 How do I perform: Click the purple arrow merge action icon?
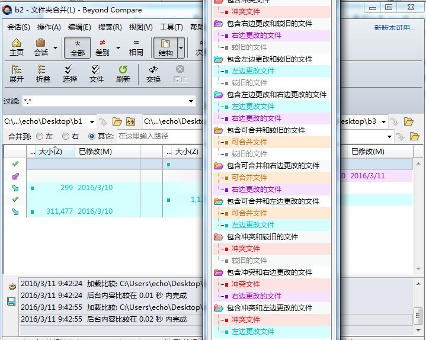(15, 176)
